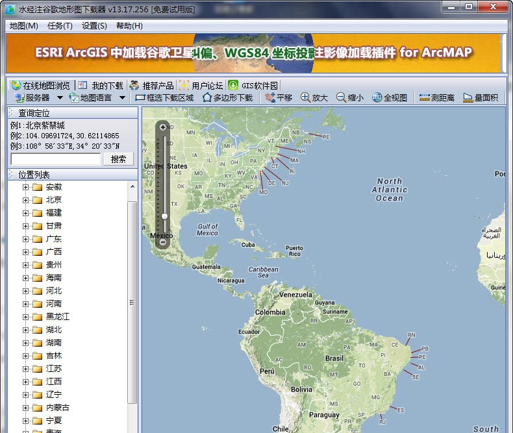Select the 量面积 measure area tool

[481, 97]
